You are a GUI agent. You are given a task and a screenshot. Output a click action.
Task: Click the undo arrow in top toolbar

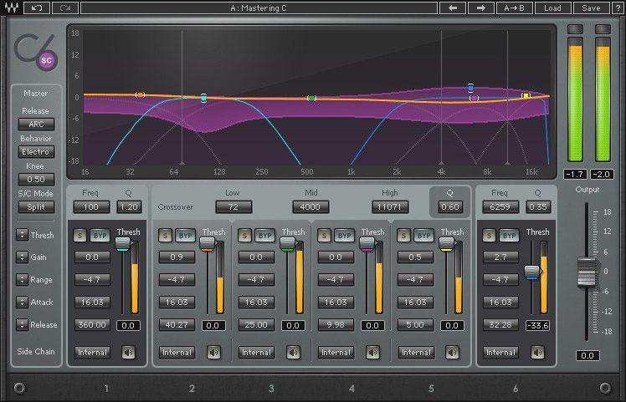pyautogui.click(x=37, y=8)
